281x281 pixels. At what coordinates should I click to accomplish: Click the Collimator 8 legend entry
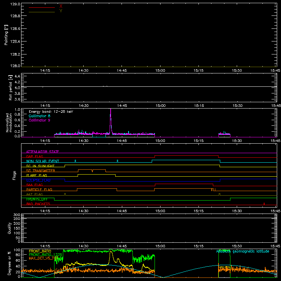tap(39, 116)
